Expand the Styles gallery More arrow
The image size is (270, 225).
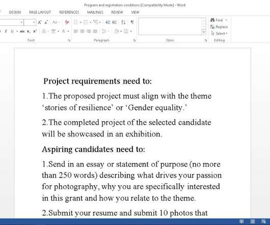pos(204,32)
